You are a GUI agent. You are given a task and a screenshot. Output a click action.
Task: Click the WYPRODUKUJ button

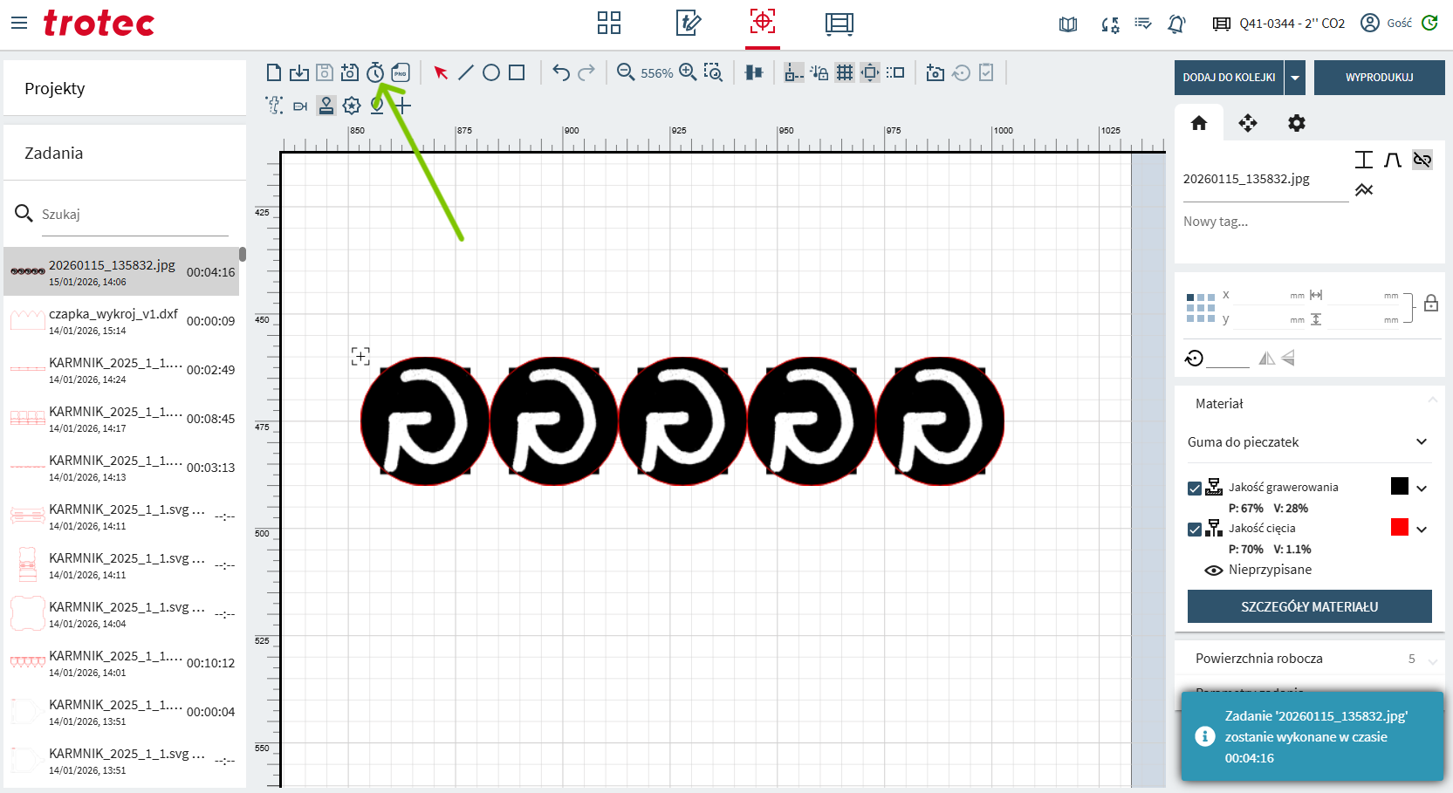(x=1379, y=78)
